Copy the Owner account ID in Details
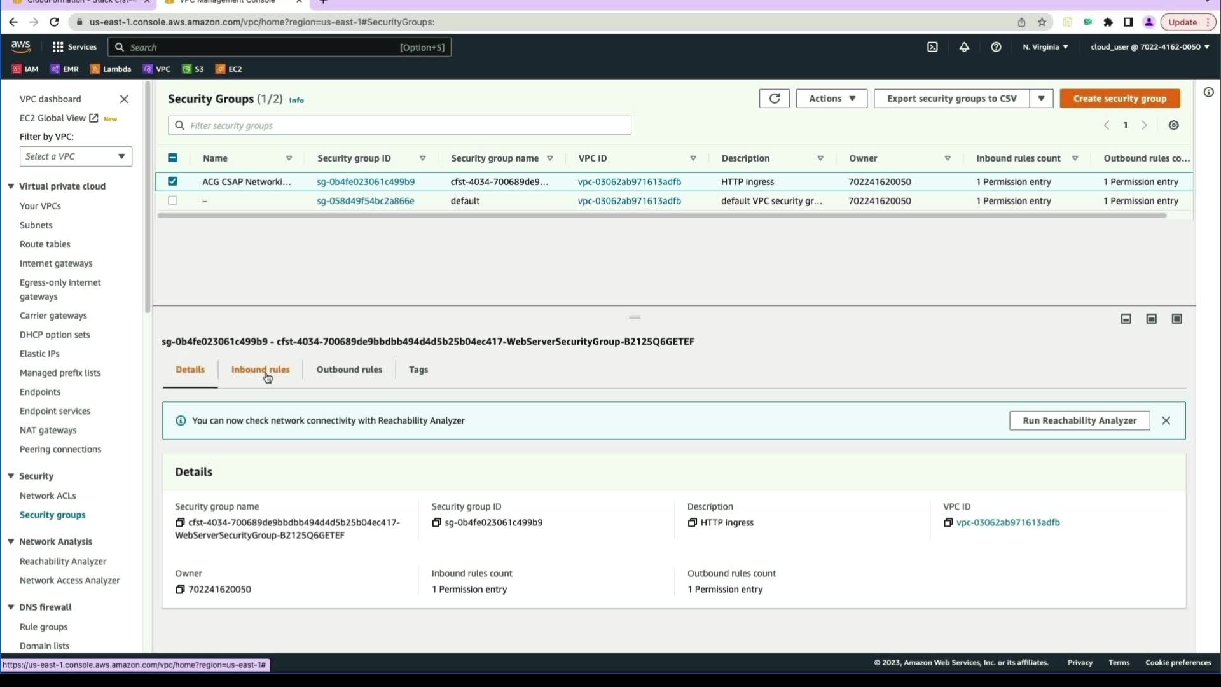This screenshot has height=687, width=1221. 180,590
